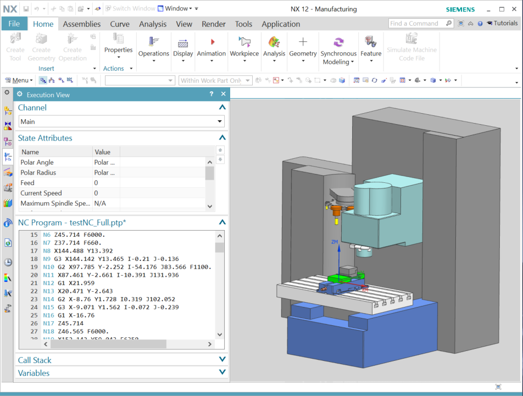Click the search magnifier in Find a Command
Image resolution: width=523 pixels, height=396 pixels.
click(x=449, y=23)
